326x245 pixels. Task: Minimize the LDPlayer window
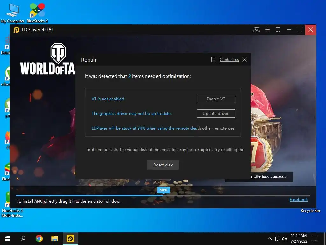pyautogui.click(x=289, y=30)
